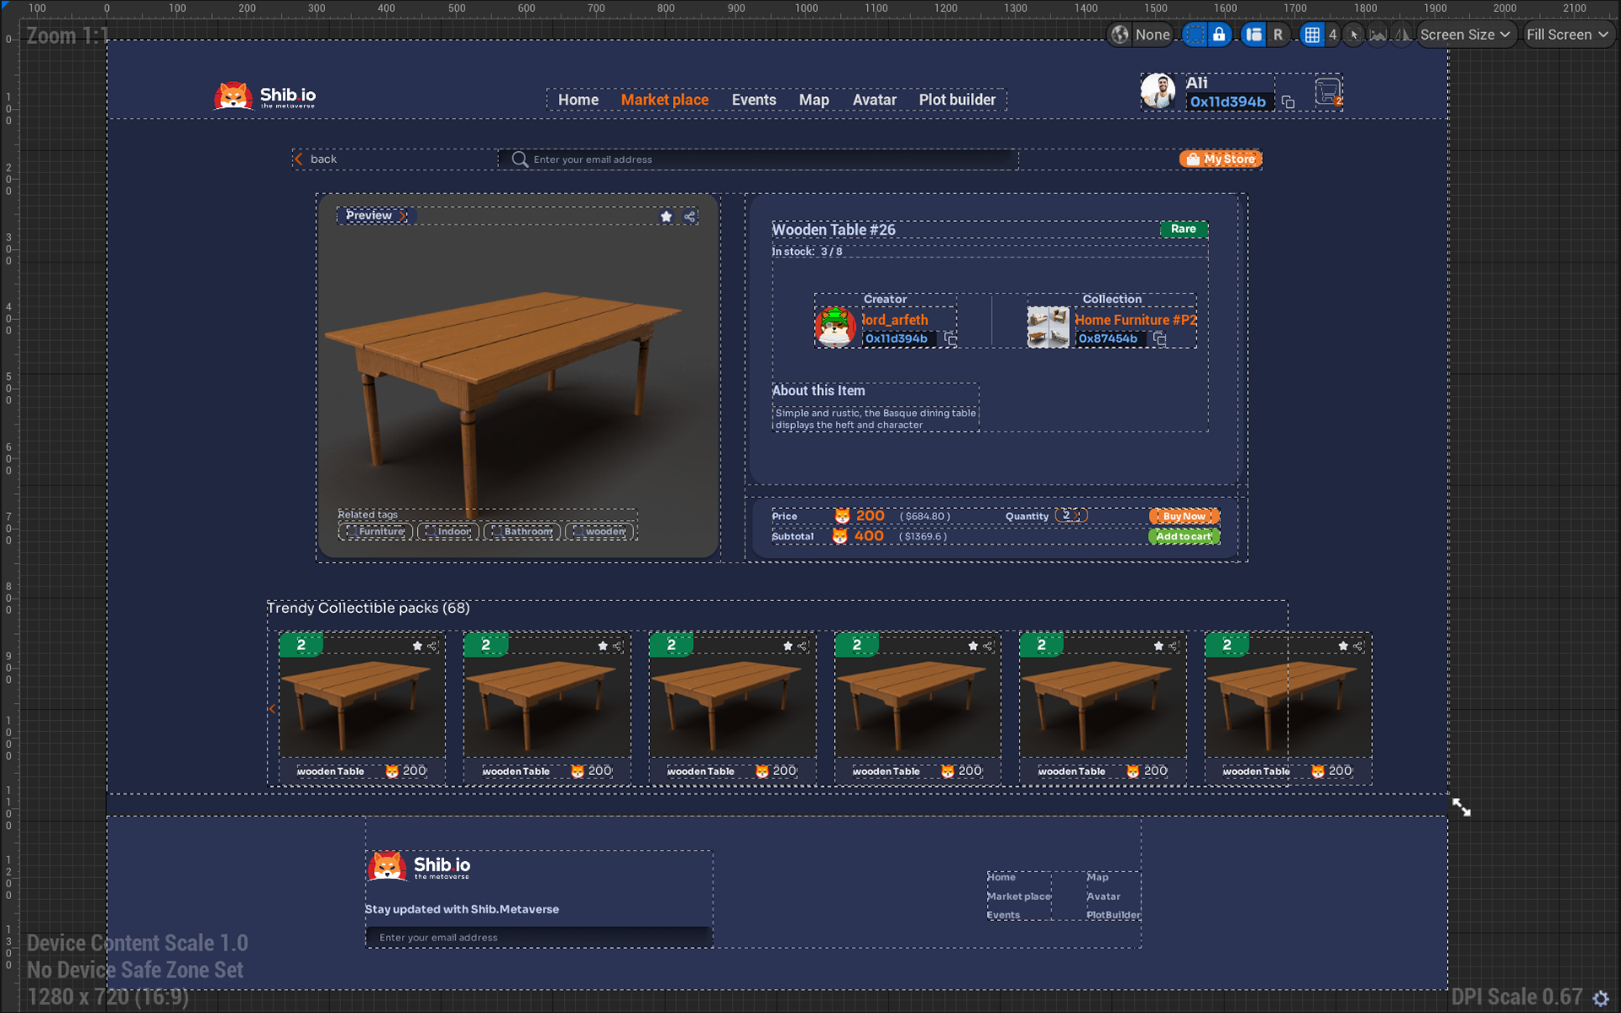Select the Plot builder nav item
This screenshot has width=1621, height=1013.
(x=957, y=100)
